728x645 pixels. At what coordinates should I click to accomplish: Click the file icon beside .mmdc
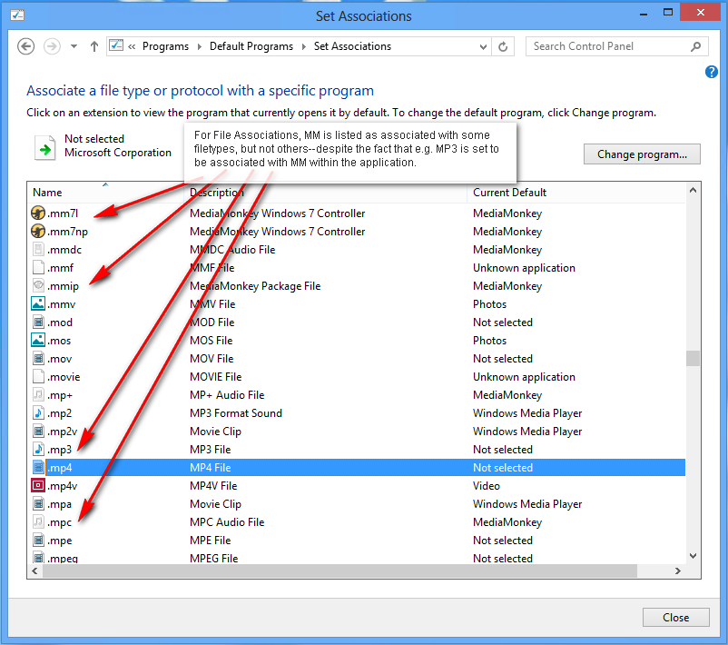point(38,249)
